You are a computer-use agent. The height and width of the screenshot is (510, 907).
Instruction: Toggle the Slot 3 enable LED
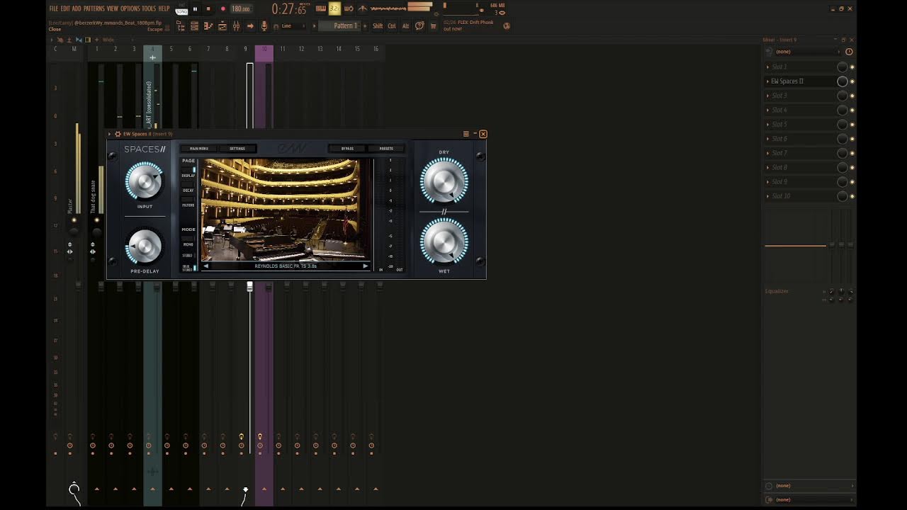click(x=852, y=96)
